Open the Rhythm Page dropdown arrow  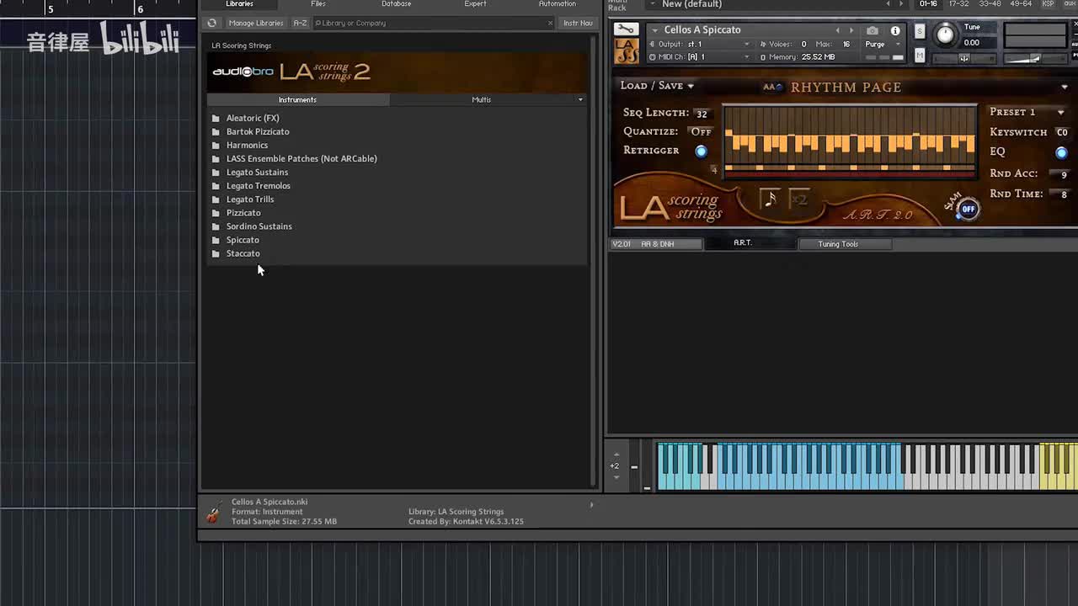1065,87
